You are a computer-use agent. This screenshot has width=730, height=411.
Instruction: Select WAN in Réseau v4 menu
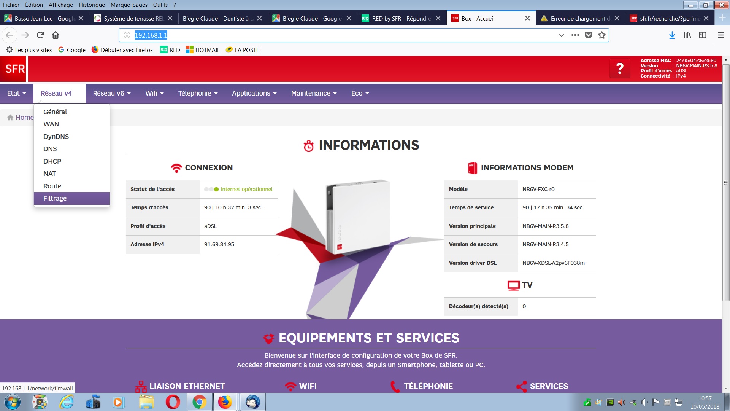[72, 124]
